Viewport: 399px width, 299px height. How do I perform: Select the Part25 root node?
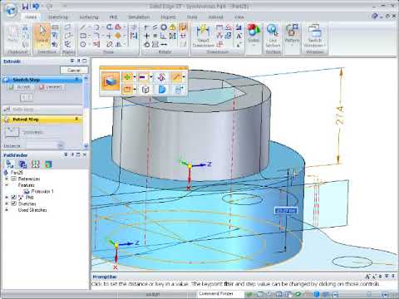click(17, 173)
